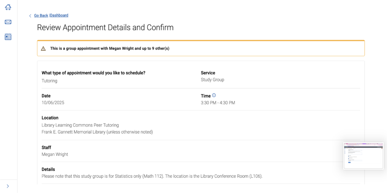The width and height of the screenshot is (388, 193).
Task: Select the Tutoring appointment type value
Action: (49, 81)
